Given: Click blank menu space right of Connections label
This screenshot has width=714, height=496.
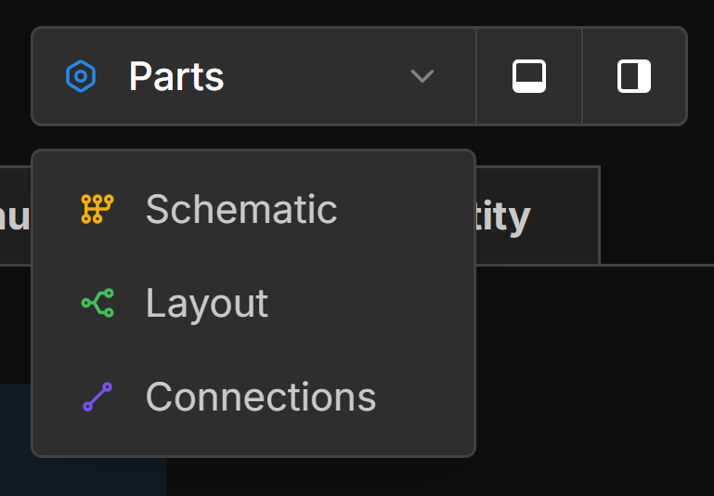Looking at the screenshot, I should point(425,397).
